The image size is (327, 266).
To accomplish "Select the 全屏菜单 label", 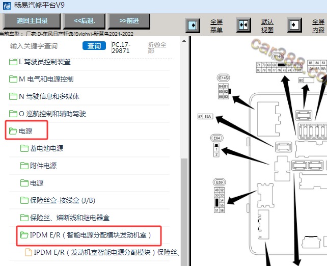I will [216, 25].
